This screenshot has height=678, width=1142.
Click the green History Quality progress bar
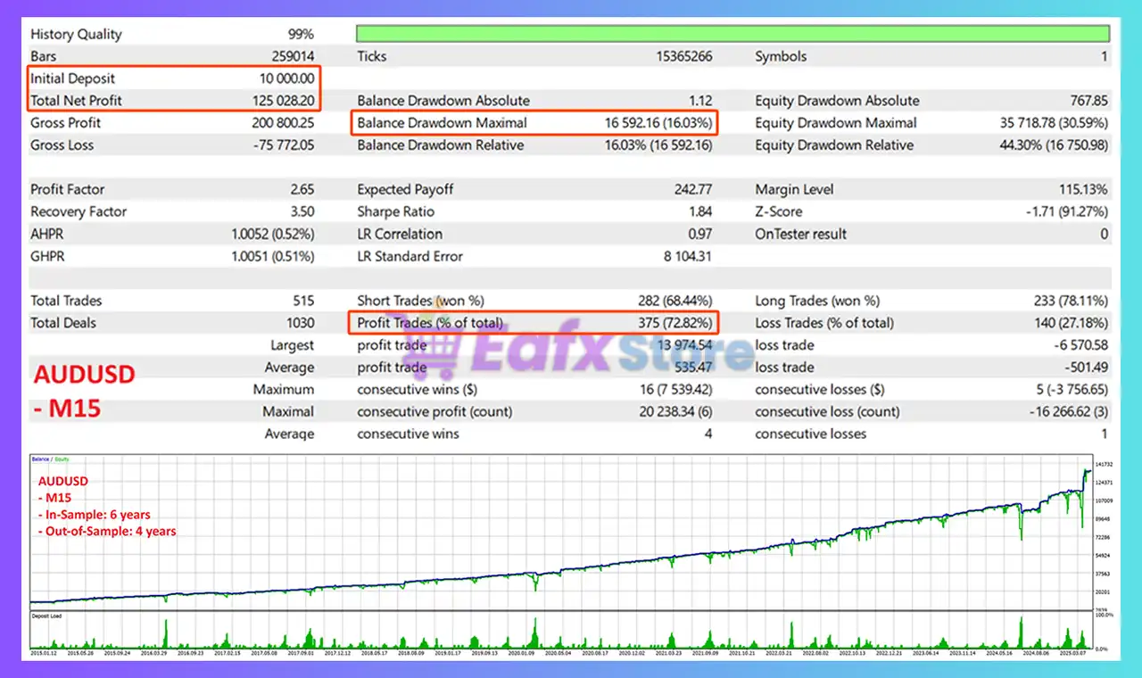732,34
